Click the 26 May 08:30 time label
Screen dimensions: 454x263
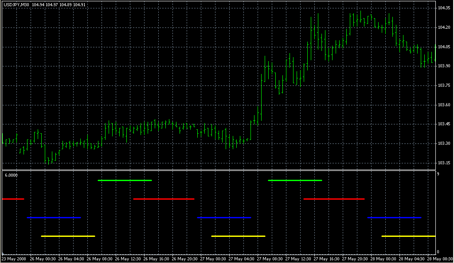(x=99, y=259)
